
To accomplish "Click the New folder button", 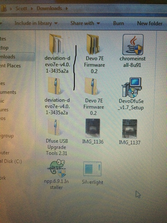I will 150,23.
